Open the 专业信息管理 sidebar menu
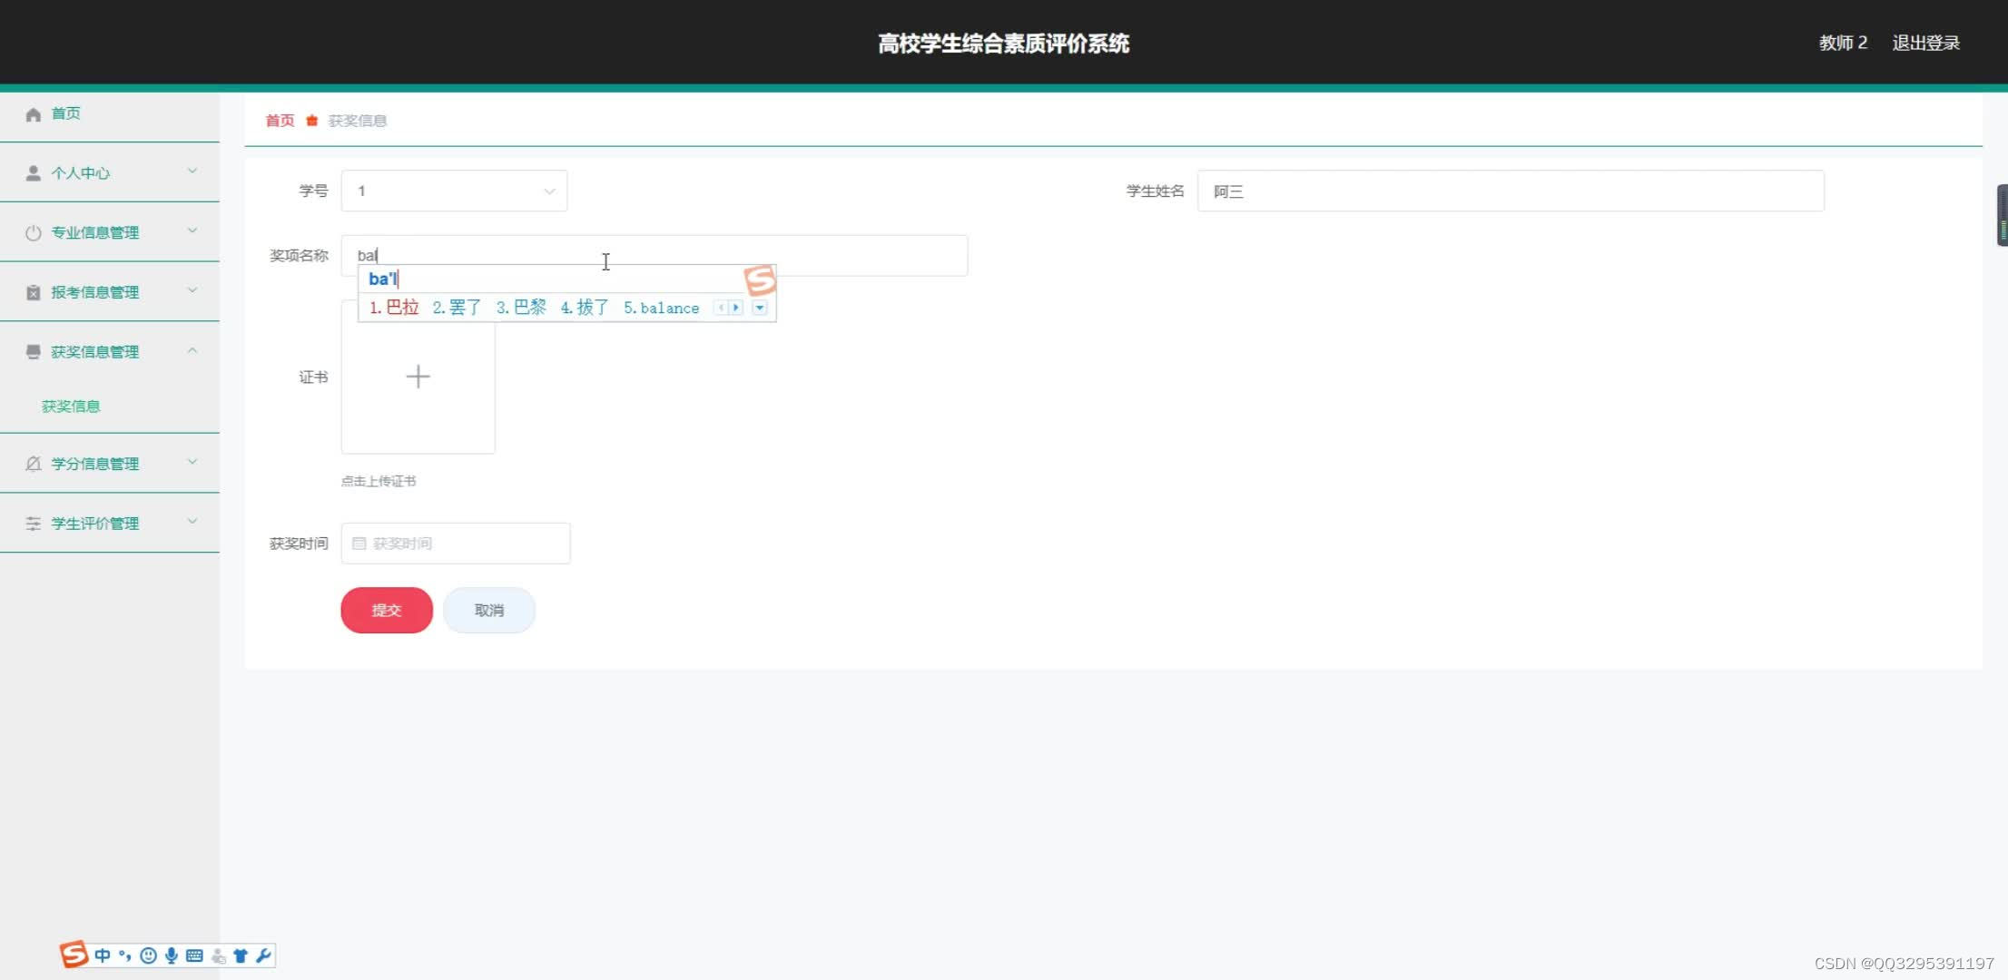The image size is (2008, 980). click(110, 233)
